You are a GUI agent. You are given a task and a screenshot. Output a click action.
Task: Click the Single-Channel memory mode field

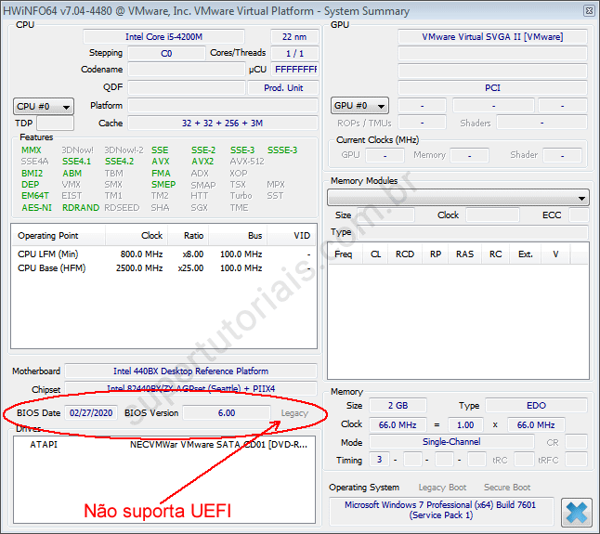tap(451, 442)
